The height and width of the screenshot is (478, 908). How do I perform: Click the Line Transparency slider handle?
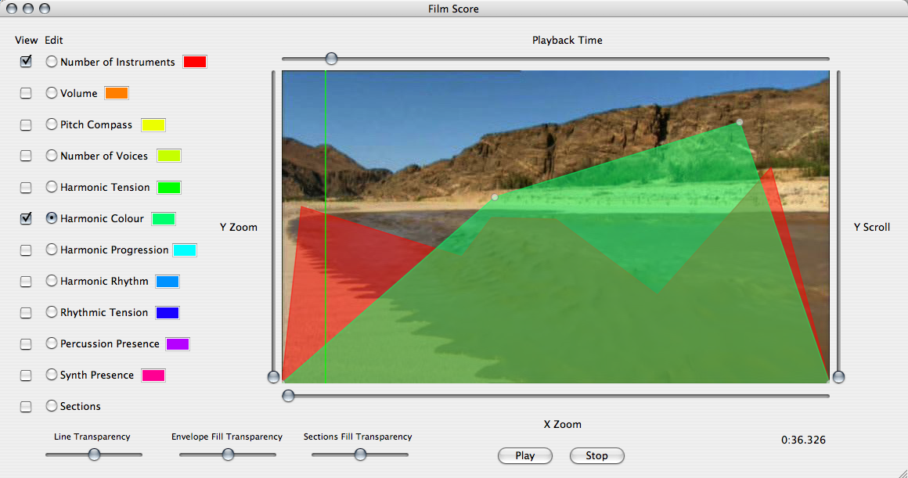94,455
